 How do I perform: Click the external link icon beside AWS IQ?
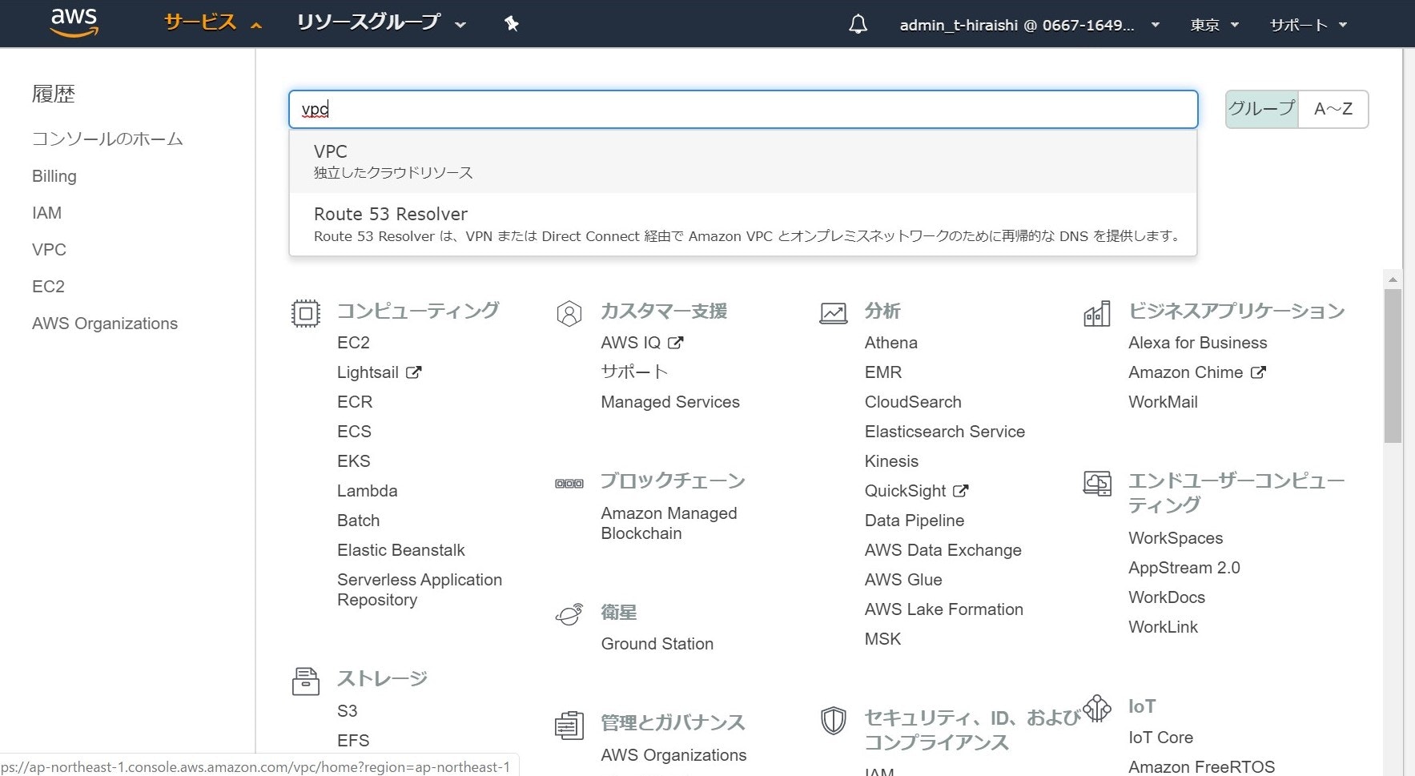[676, 343]
